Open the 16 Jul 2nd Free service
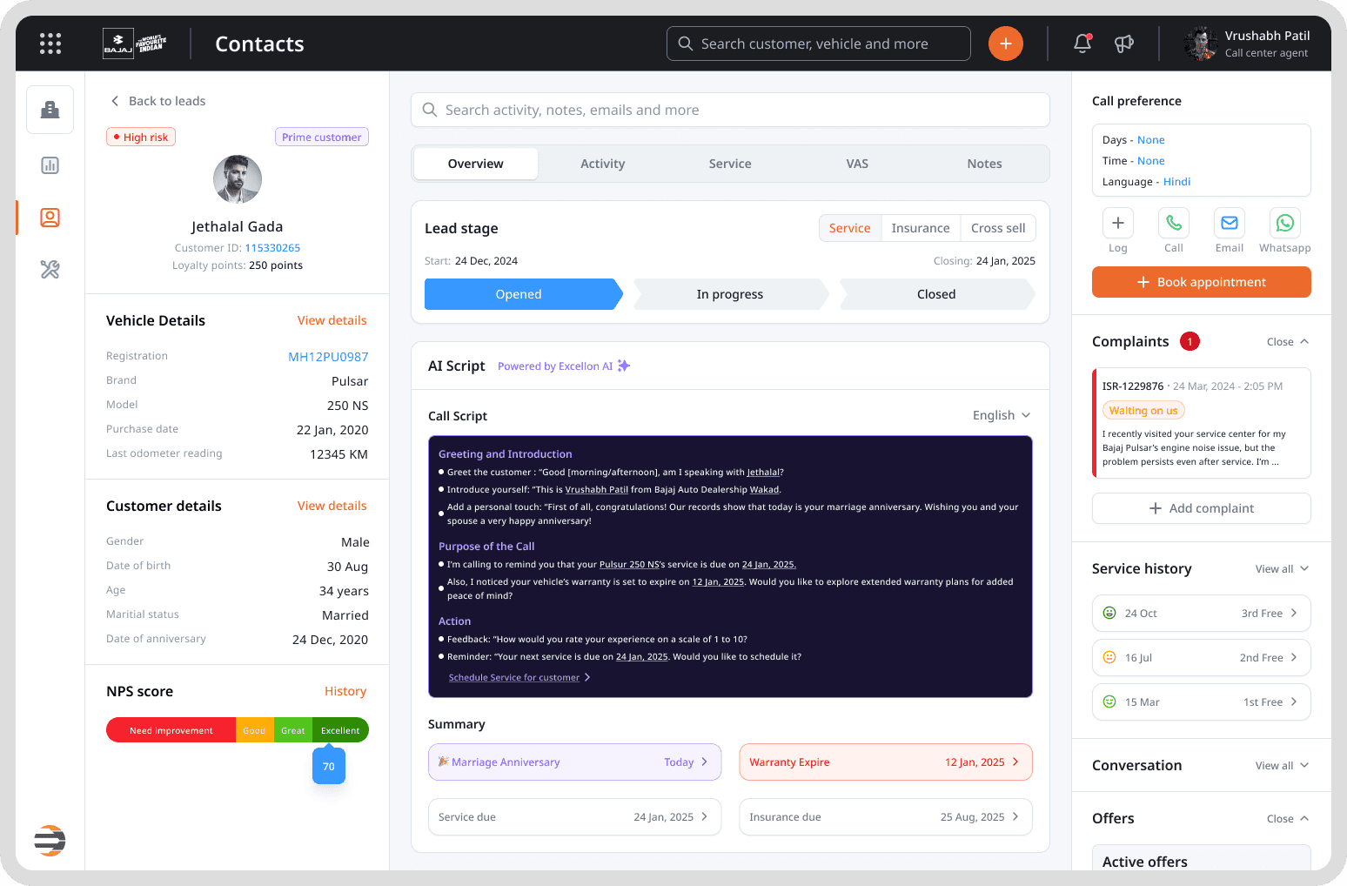 click(x=1202, y=657)
